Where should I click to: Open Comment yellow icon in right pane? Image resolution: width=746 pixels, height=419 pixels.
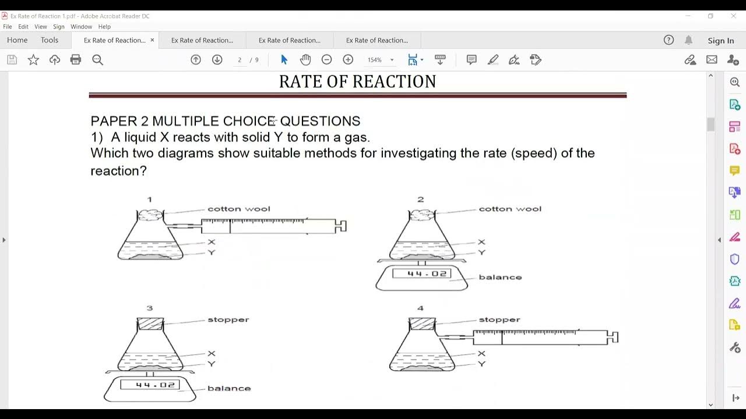[735, 171]
